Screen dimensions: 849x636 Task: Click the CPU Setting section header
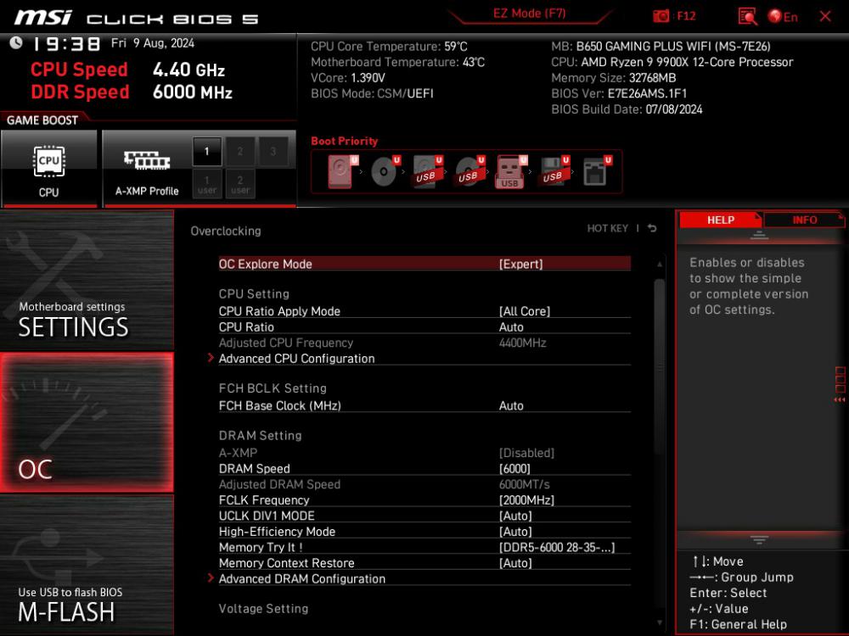[254, 293]
